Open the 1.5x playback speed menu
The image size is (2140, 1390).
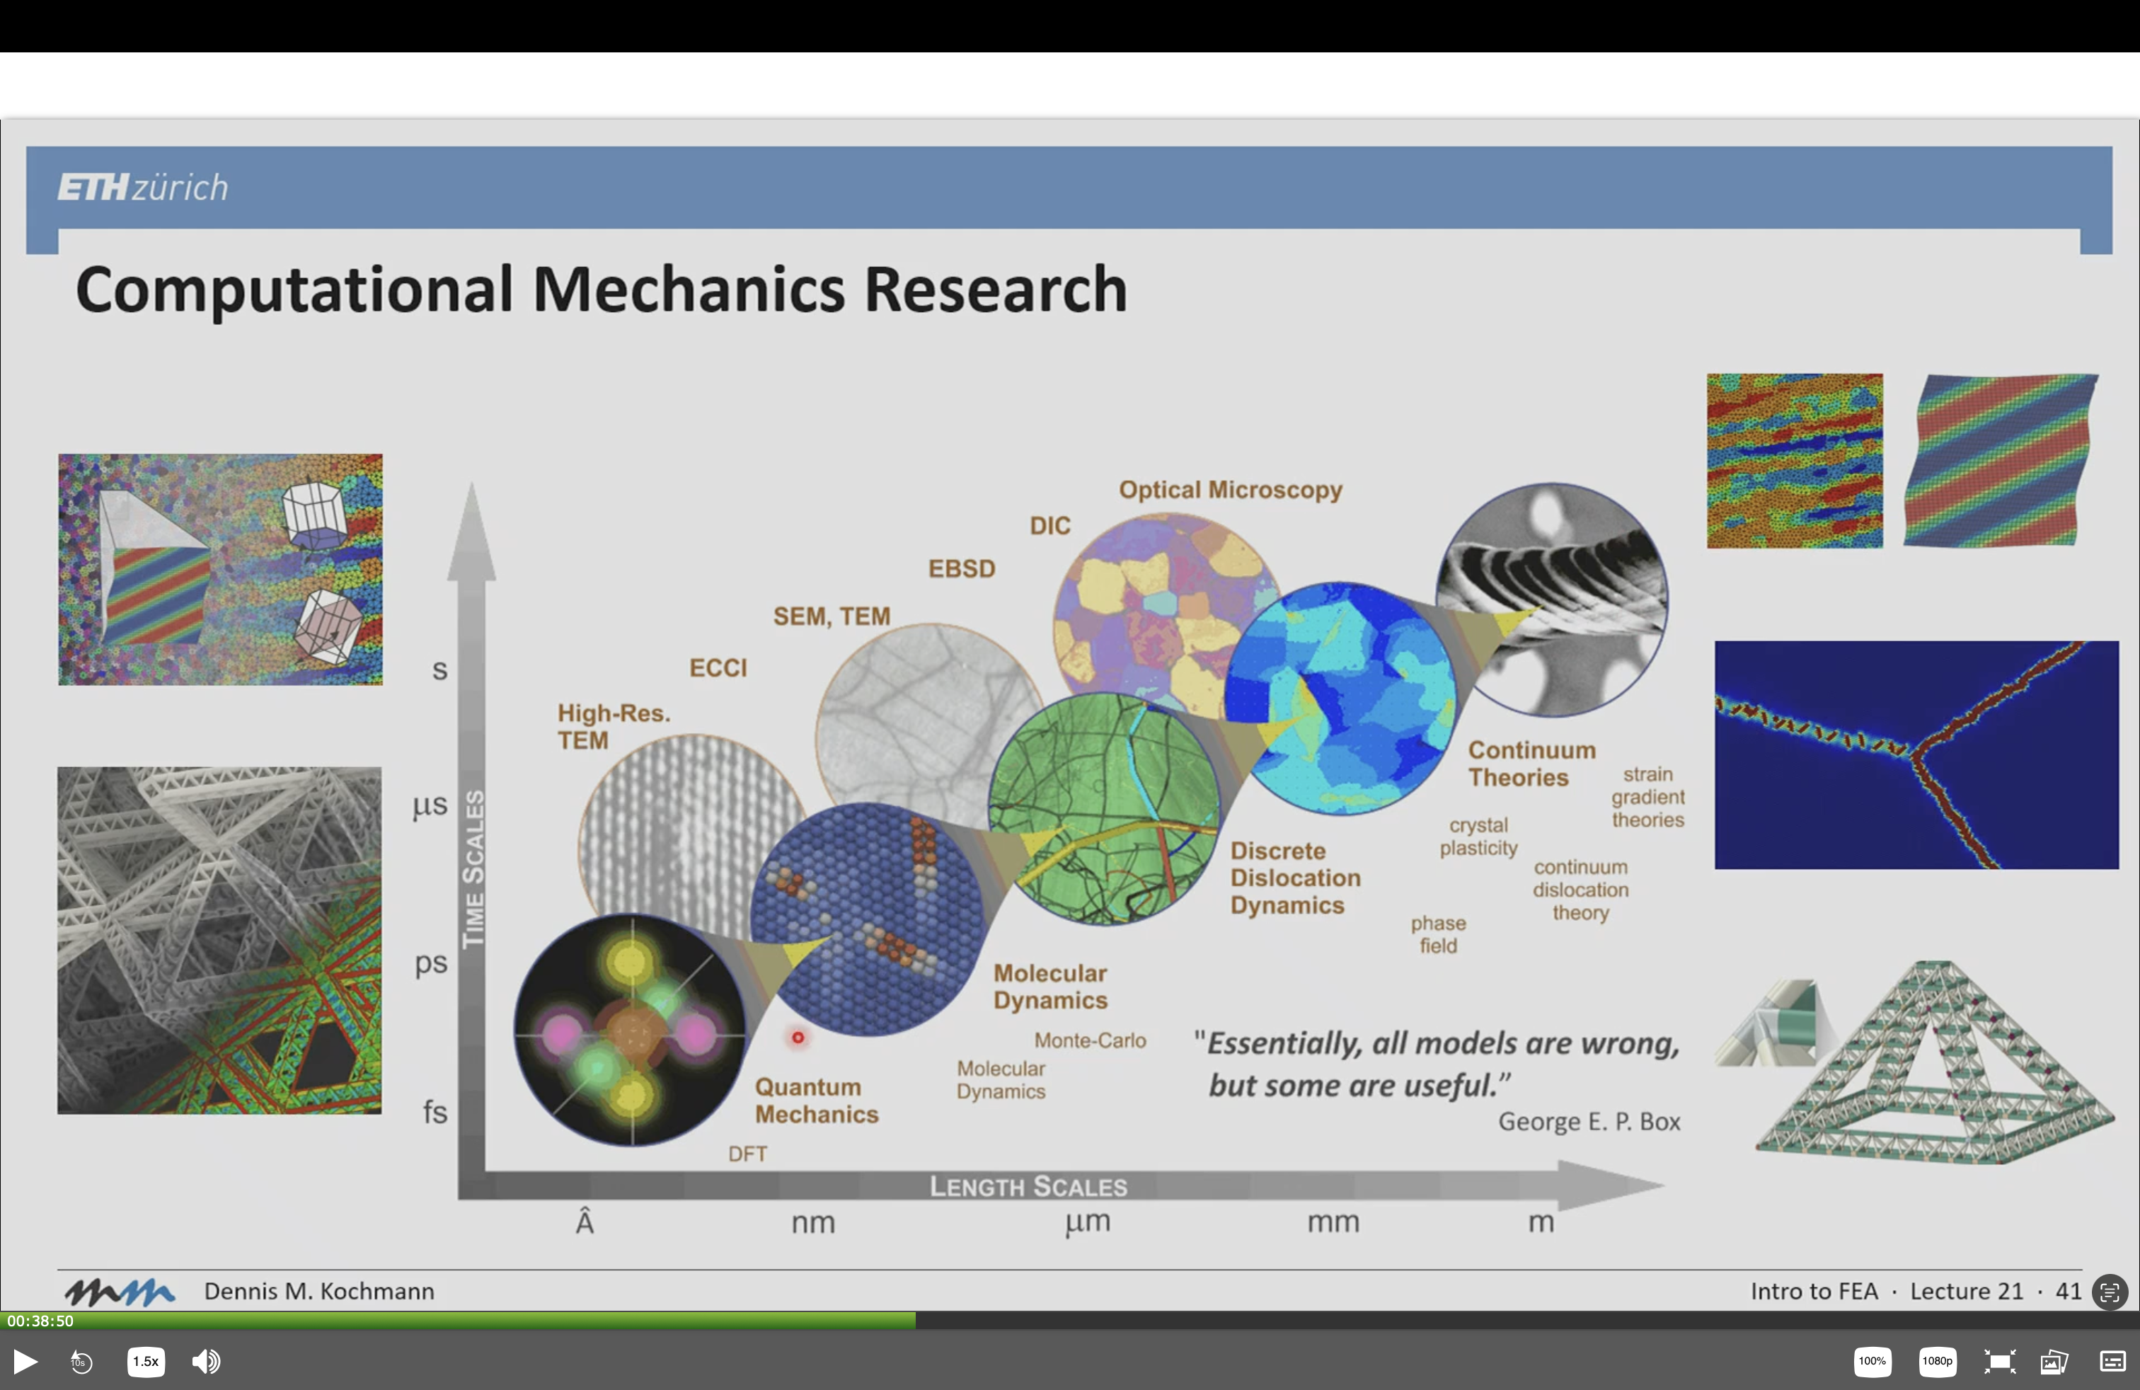pyautogui.click(x=146, y=1361)
